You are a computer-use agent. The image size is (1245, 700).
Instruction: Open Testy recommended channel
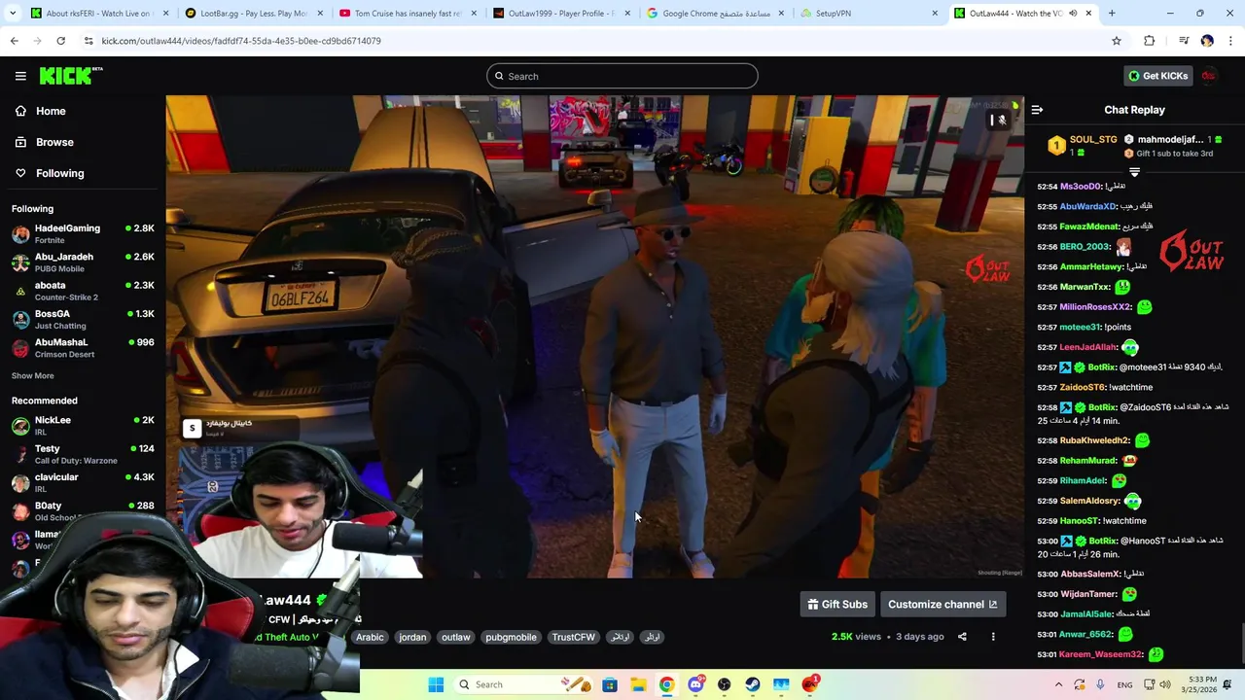[x=83, y=454]
